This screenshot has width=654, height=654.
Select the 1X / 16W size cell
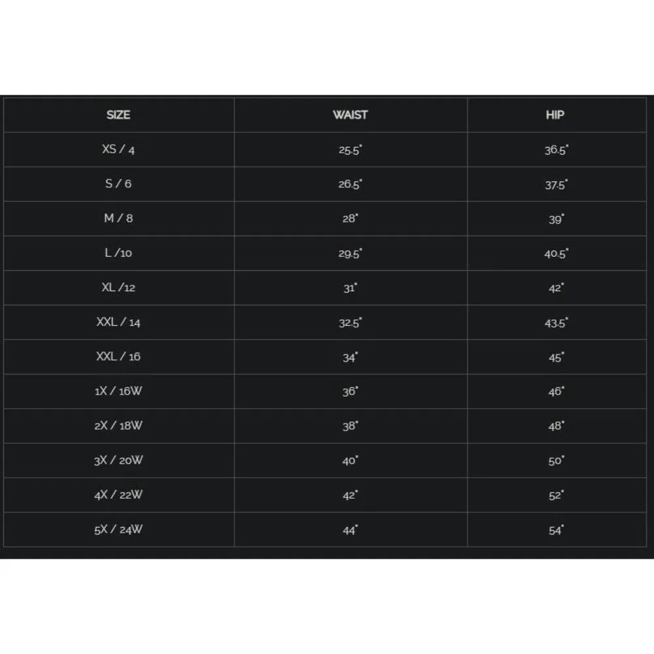pos(118,391)
